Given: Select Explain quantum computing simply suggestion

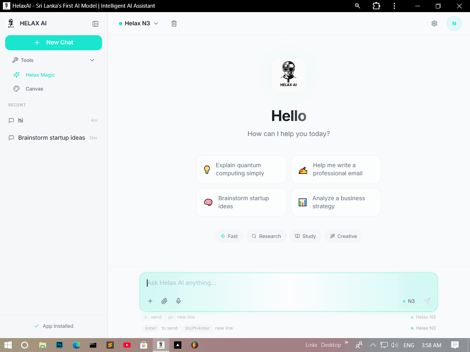Looking at the screenshot, I should click(x=241, y=169).
